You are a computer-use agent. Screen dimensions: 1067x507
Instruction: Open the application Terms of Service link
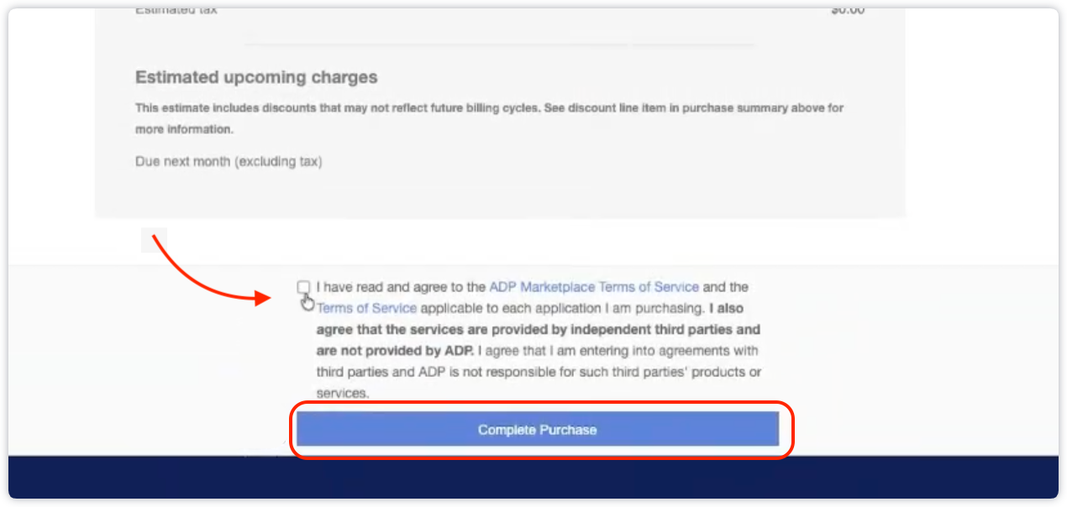click(367, 308)
